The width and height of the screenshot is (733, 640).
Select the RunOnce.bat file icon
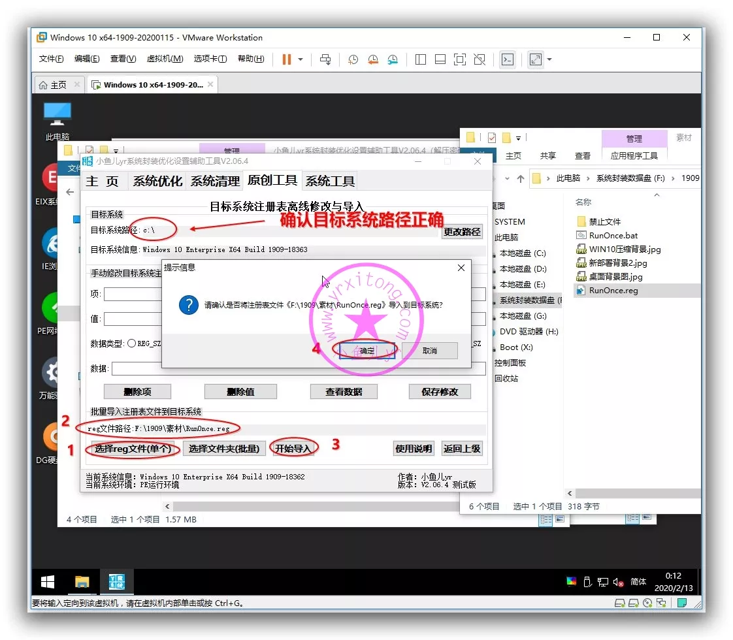[x=581, y=236]
